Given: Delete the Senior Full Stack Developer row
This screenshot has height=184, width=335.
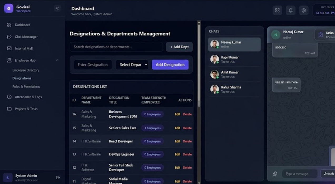Looking at the screenshot, I should pyautogui.click(x=187, y=167).
